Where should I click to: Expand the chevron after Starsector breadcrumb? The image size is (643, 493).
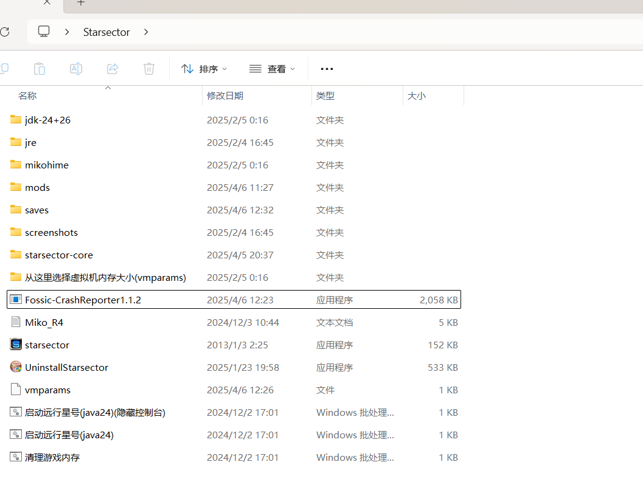click(146, 32)
